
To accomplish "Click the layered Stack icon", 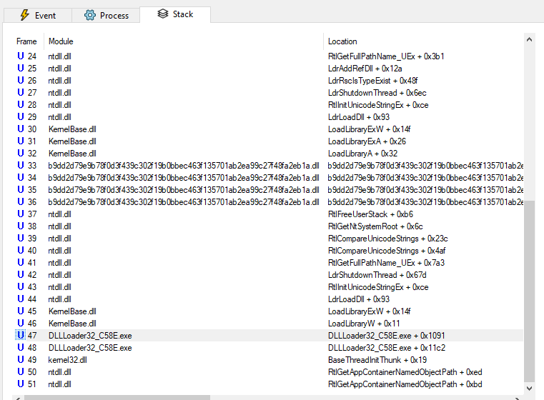I will point(163,14).
